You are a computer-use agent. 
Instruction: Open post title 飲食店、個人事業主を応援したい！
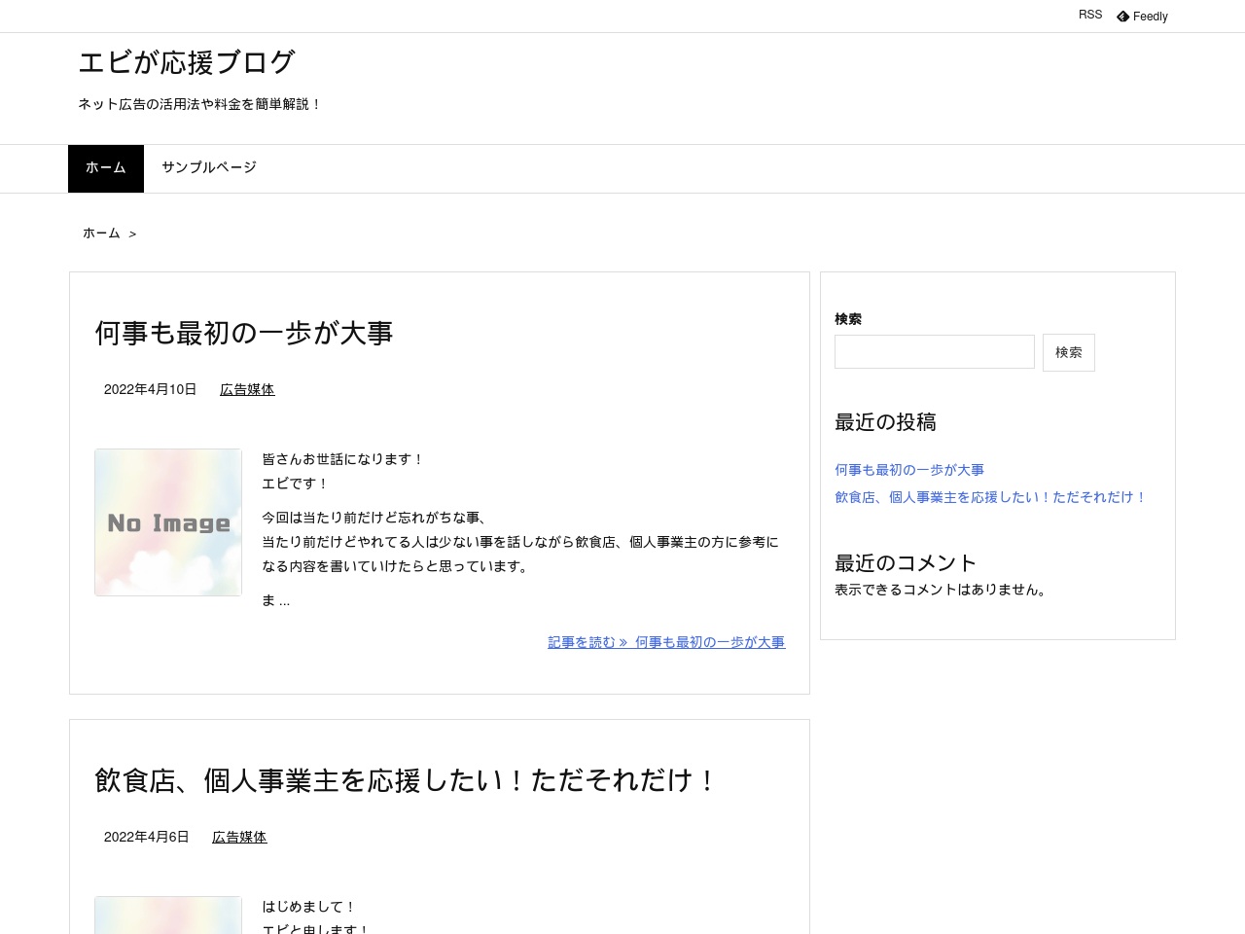[406, 780]
